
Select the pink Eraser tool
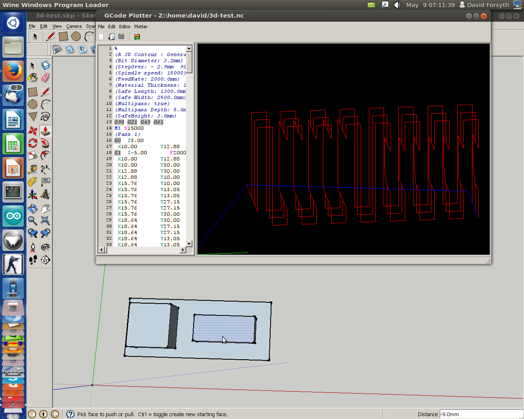[45, 78]
